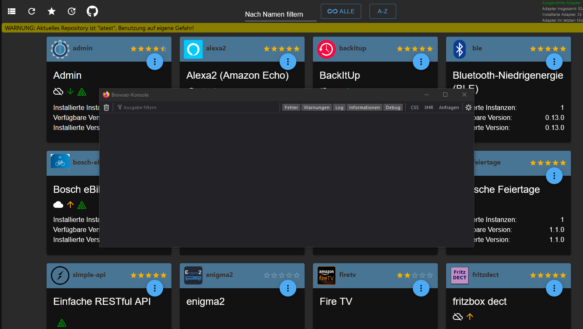Viewport: 583px width, 329px height.
Task: Click green down arrow on Admin card
Action: click(70, 91)
